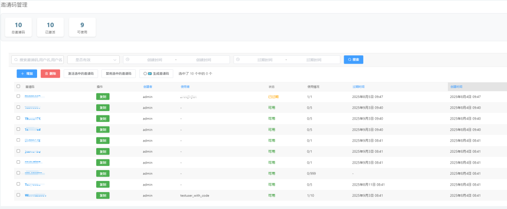Click the 邀请码 column header
Viewport: 507px width, 209px height.
(x=30, y=87)
